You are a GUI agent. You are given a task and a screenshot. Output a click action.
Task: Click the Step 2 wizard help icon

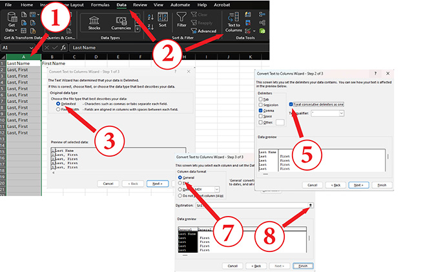(376, 73)
